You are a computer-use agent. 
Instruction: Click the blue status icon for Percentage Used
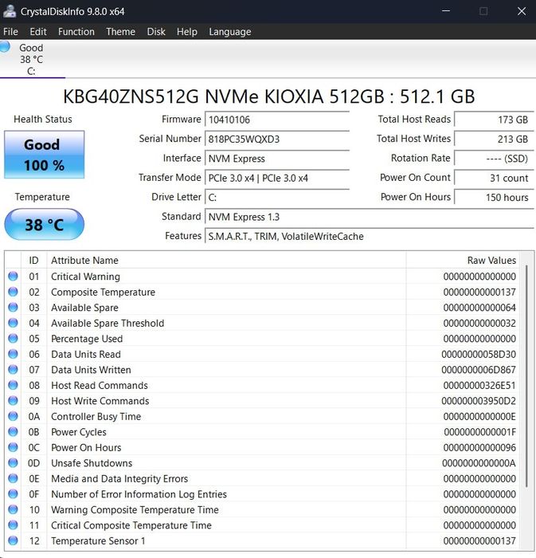pyautogui.click(x=14, y=339)
